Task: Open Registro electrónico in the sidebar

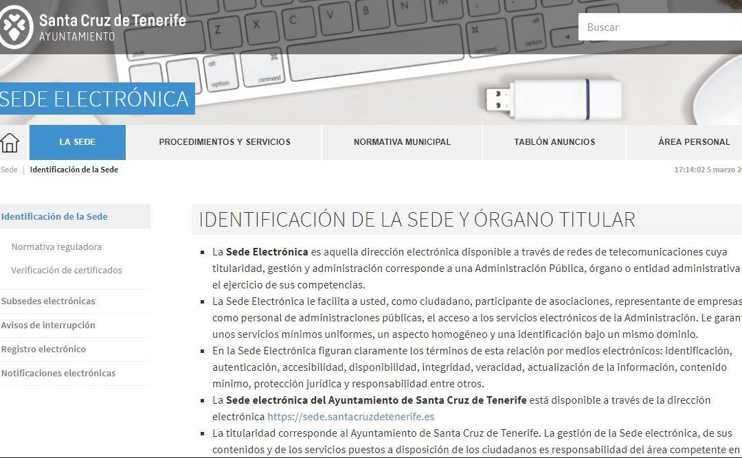Action: click(x=44, y=349)
